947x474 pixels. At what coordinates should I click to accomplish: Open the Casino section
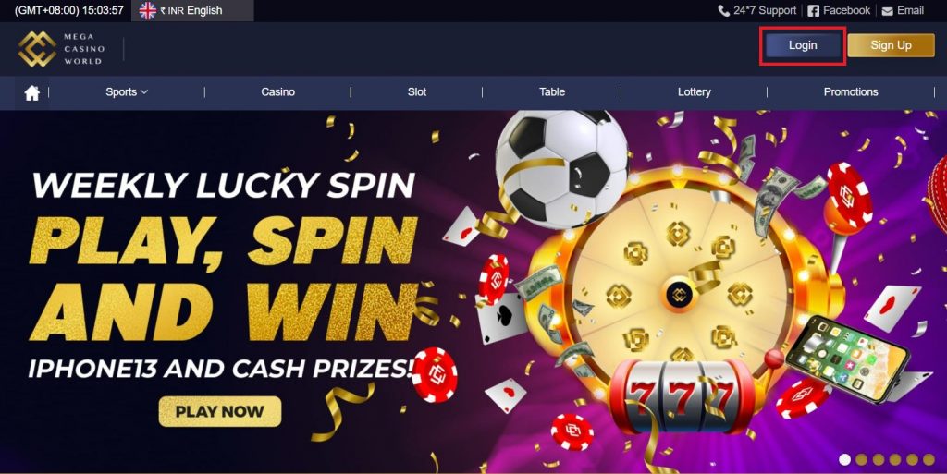point(277,91)
